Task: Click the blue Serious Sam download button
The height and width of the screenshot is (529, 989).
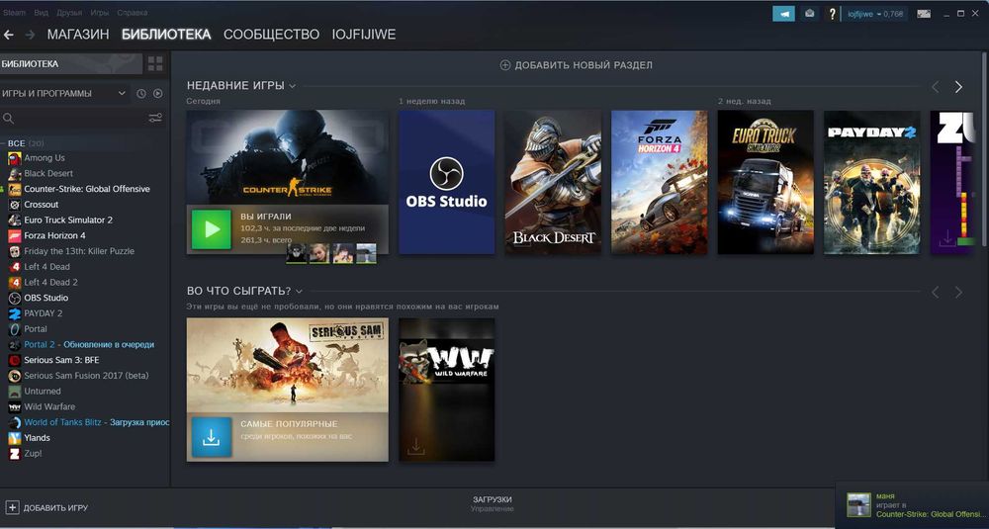Action: (212, 437)
